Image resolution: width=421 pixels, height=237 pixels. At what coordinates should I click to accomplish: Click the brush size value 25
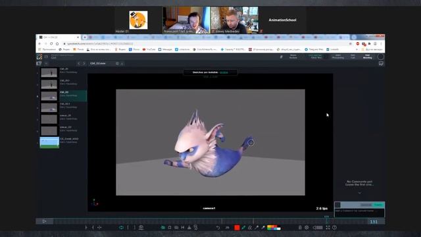pyautogui.click(x=227, y=228)
